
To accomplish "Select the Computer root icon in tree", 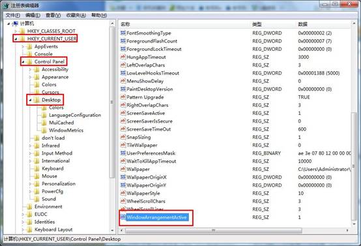I will pyautogui.click(x=15, y=23).
